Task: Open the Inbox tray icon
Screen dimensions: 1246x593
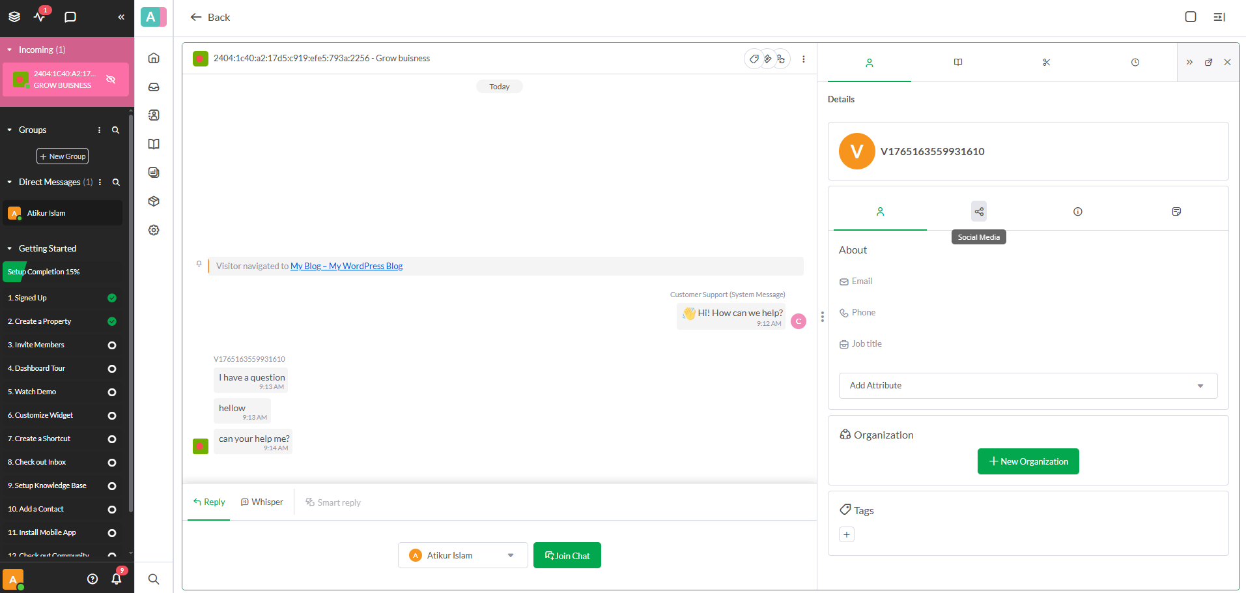Action: pos(154,87)
